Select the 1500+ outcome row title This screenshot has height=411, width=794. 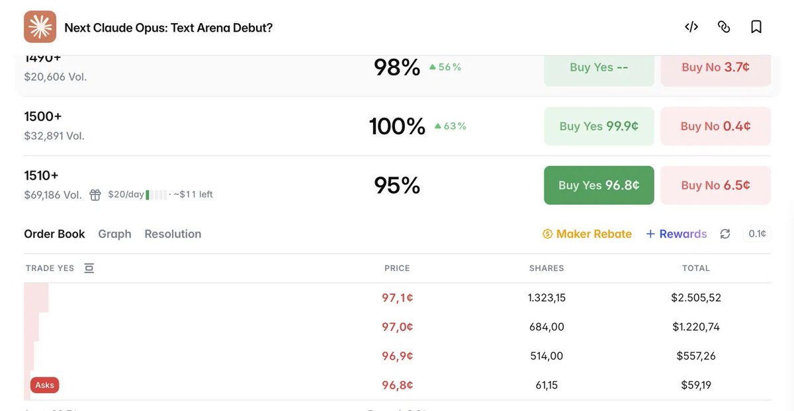[x=43, y=116]
